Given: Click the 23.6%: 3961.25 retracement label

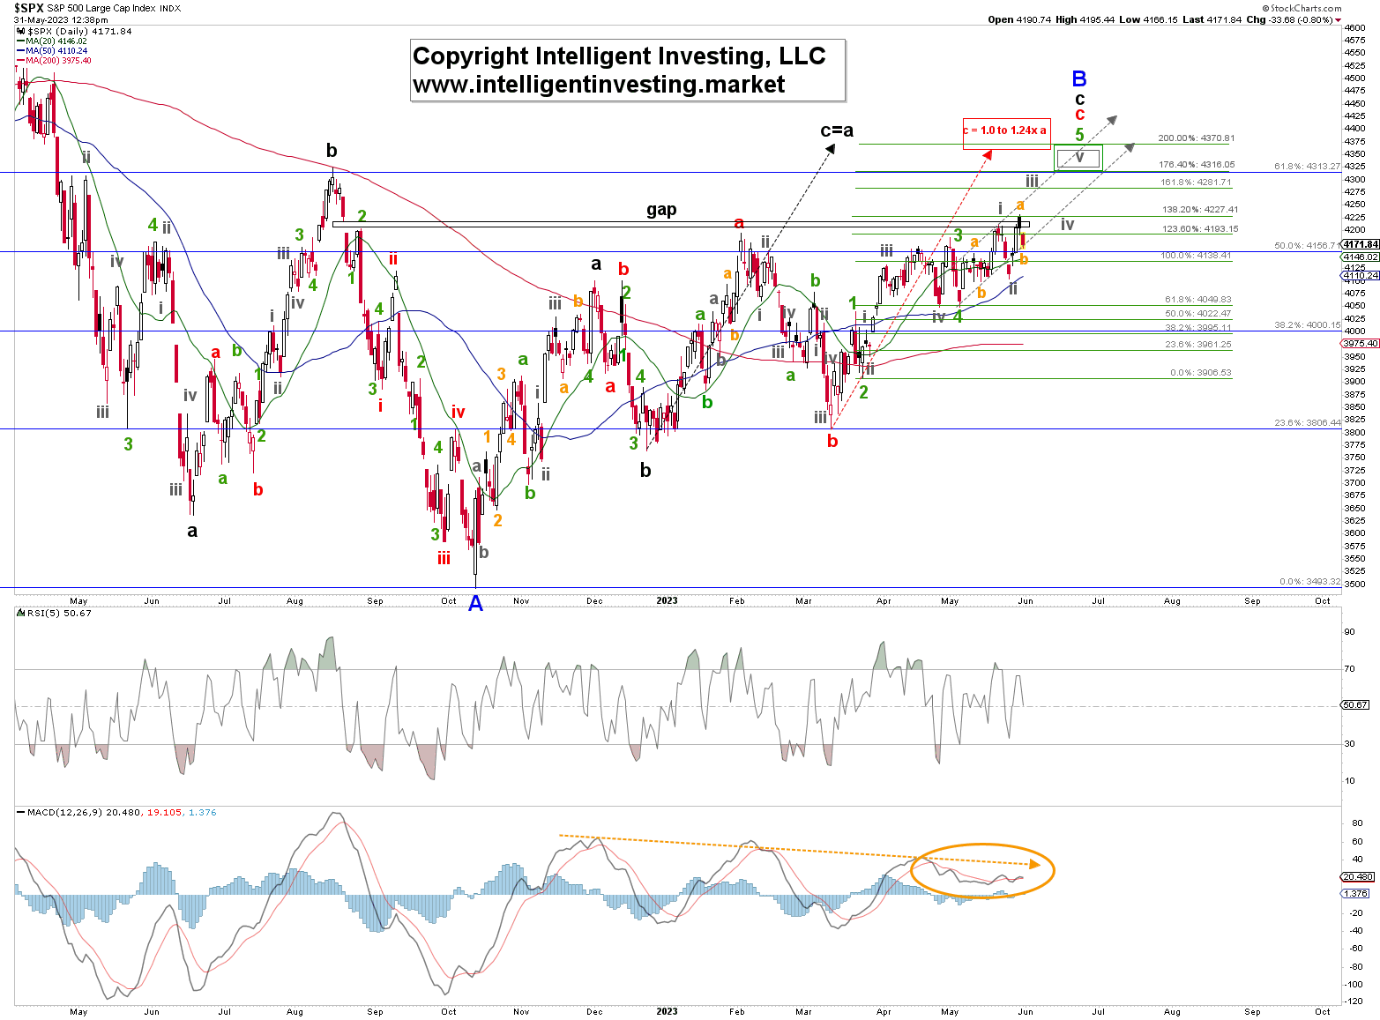Looking at the screenshot, I should tap(1197, 345).
